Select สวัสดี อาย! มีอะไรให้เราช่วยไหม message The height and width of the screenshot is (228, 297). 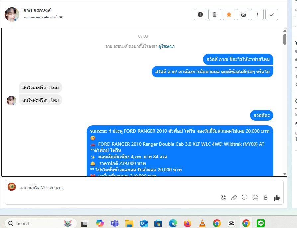click(238, 59)
